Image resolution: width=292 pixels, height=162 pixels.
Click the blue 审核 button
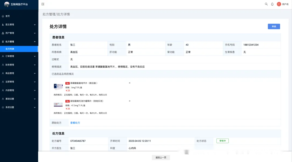[x=274, y=26]
